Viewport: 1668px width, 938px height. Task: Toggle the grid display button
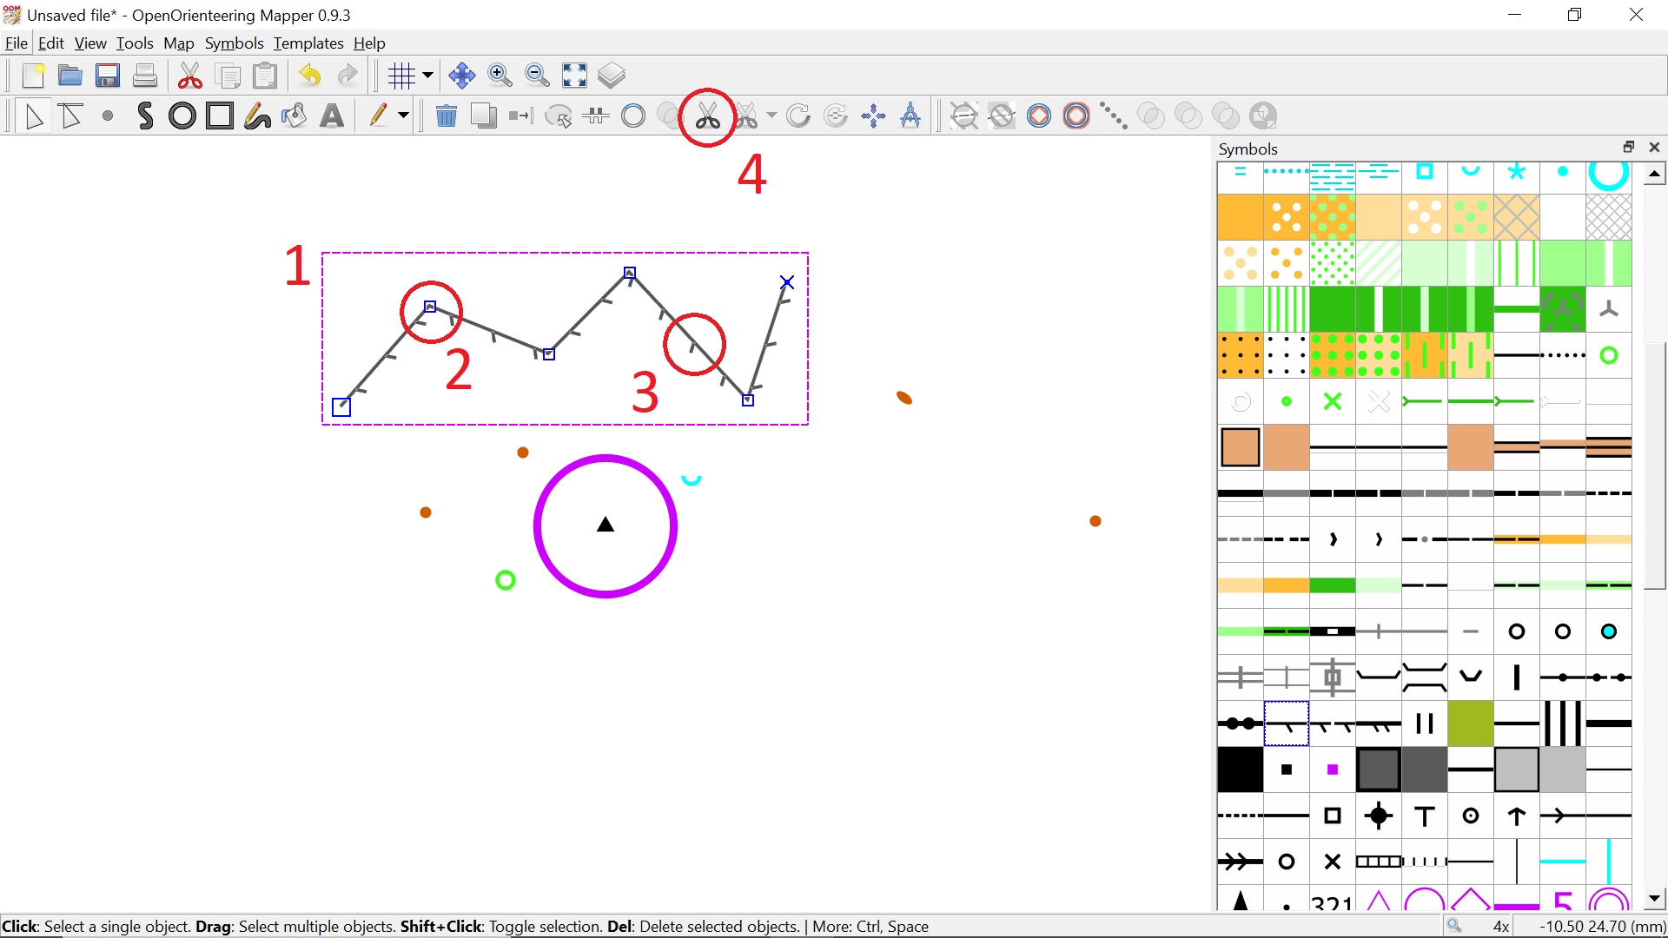(x=401, y=76)
